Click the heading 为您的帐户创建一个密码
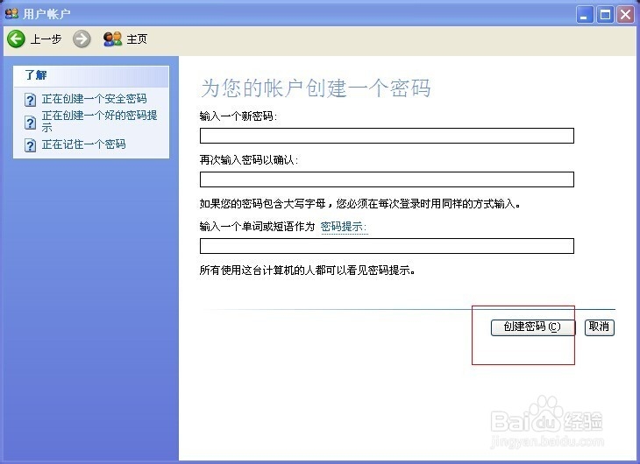640x464 pixels. (316, 88)
